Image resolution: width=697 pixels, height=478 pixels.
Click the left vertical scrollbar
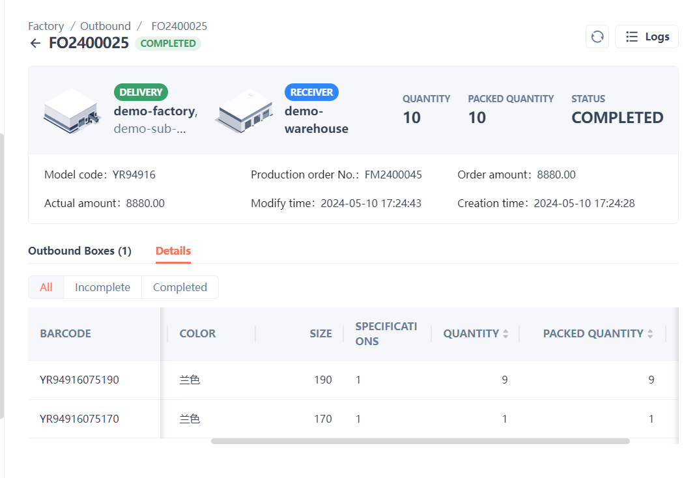[2, 274]
